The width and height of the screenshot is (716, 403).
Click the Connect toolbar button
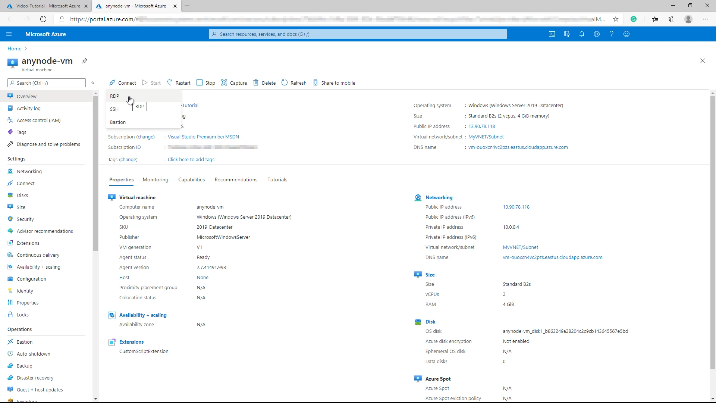(123, 83)
